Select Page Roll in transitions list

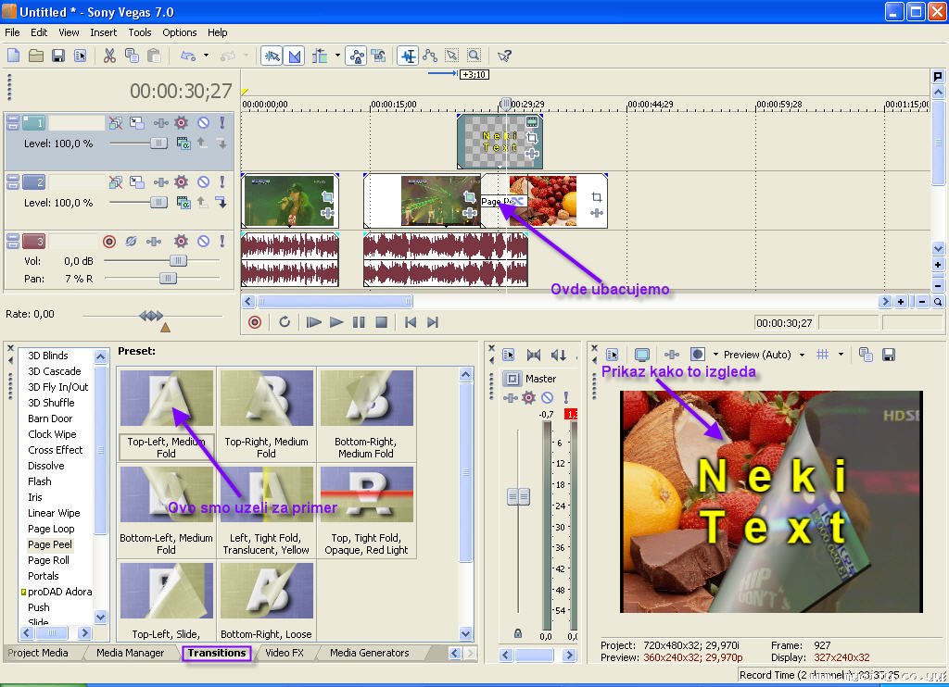point(48,560)
